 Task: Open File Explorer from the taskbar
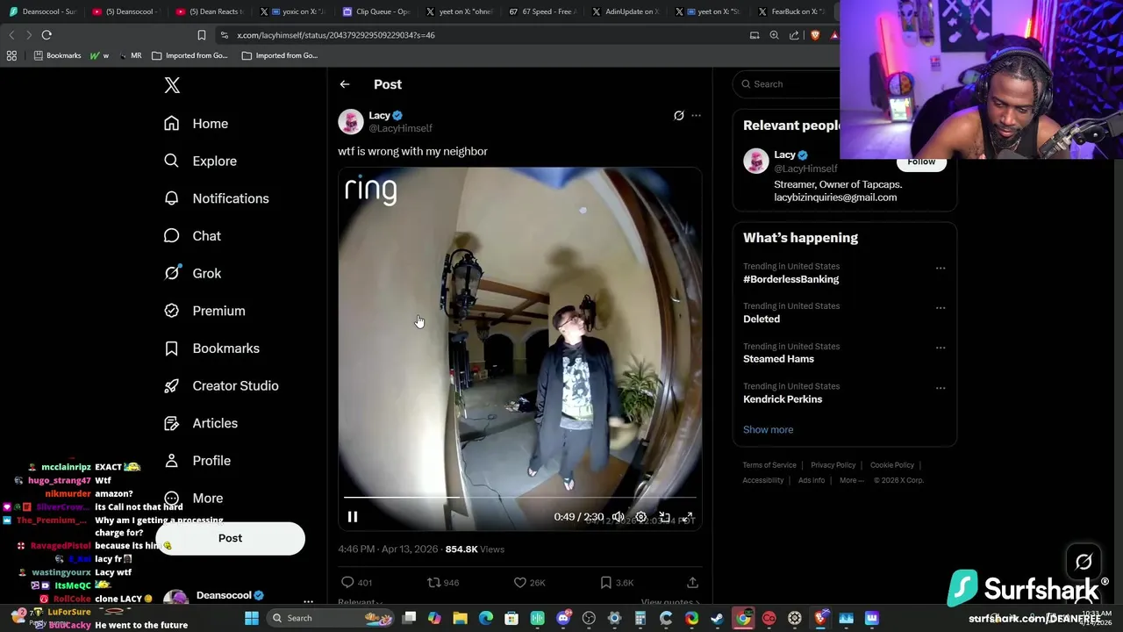click(x=460, y=618)
